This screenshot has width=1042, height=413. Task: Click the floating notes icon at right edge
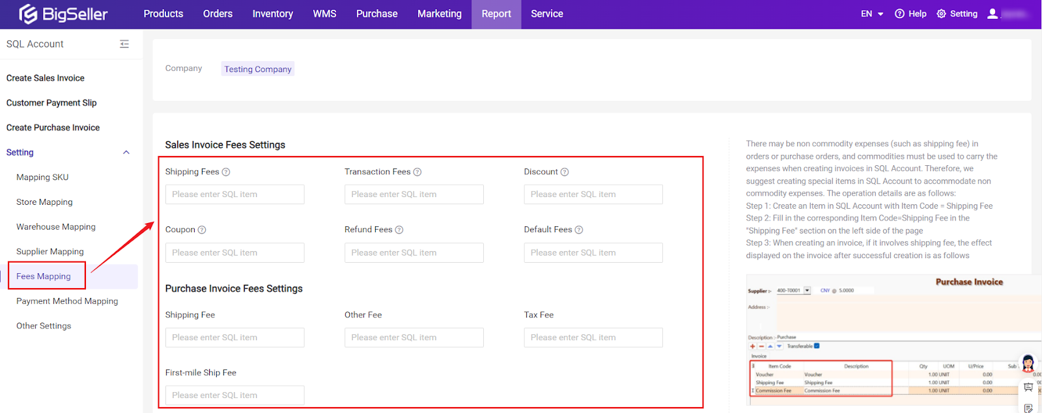pyautogui.click(x=1028, y=408)
